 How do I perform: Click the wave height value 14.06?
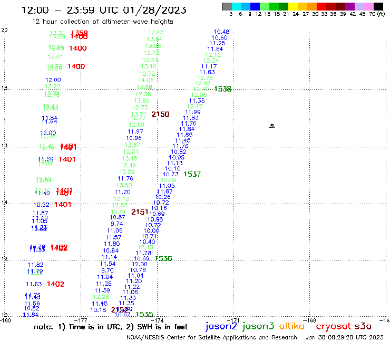146,80
